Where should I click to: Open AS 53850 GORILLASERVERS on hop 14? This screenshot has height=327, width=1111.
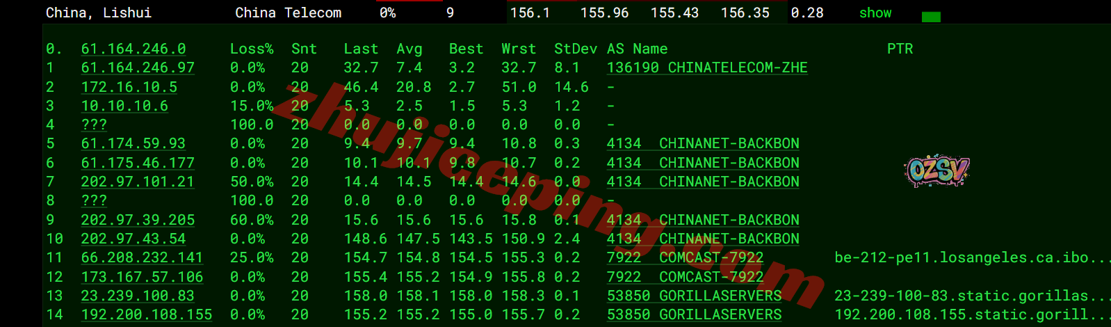point(693,314)
